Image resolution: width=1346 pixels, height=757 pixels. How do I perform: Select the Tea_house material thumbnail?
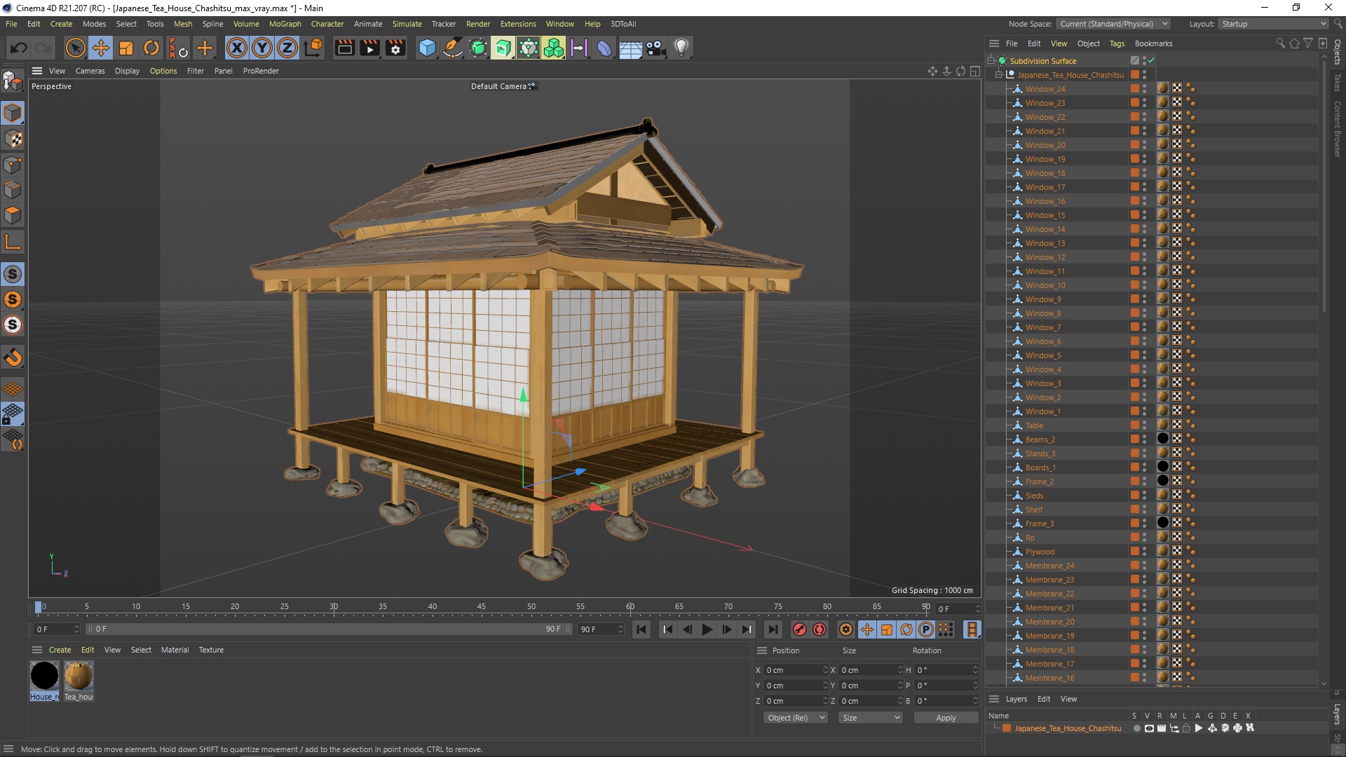(79, 676)
